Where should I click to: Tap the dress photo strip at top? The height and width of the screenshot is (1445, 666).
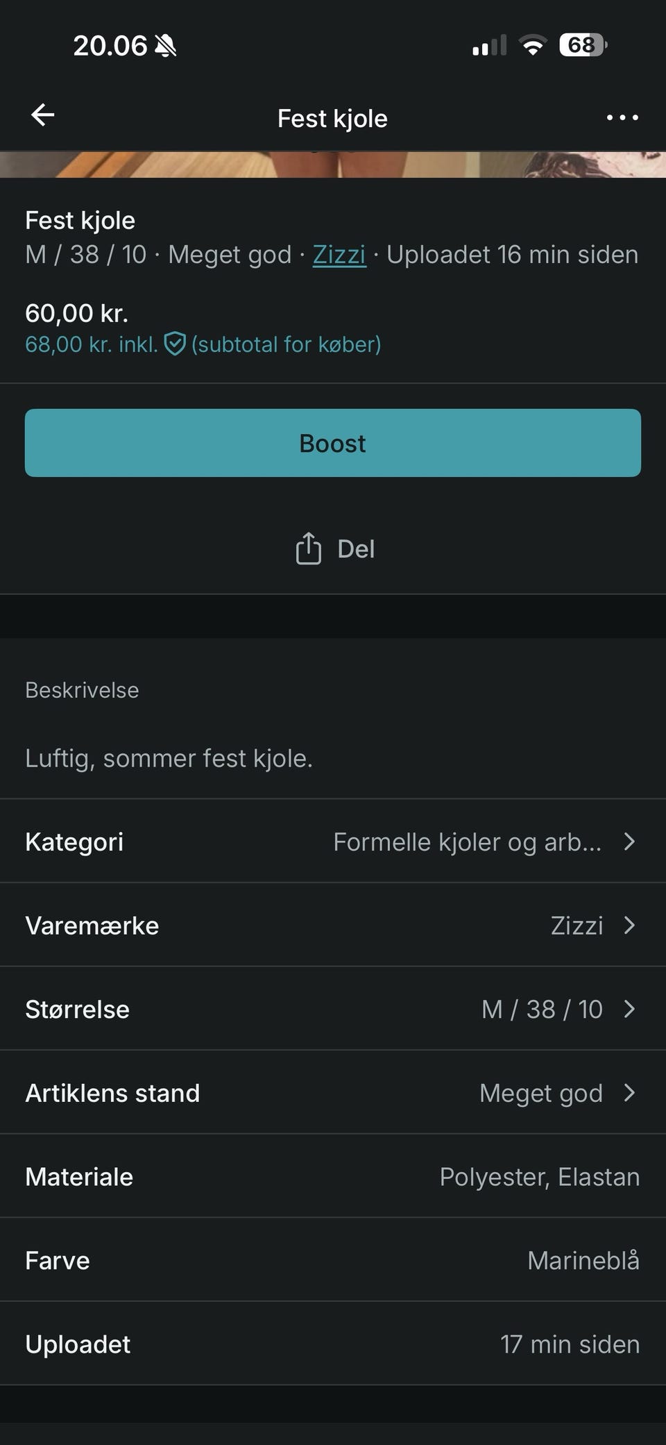point(333,165)
